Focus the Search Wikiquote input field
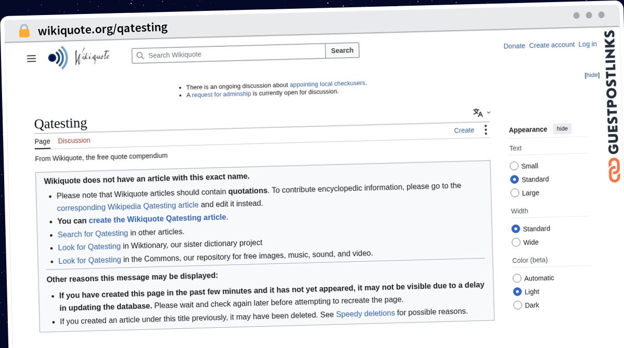 (229, 53)
